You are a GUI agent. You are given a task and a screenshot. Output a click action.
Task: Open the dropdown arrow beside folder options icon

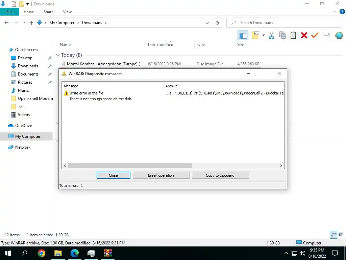[264, 35]
